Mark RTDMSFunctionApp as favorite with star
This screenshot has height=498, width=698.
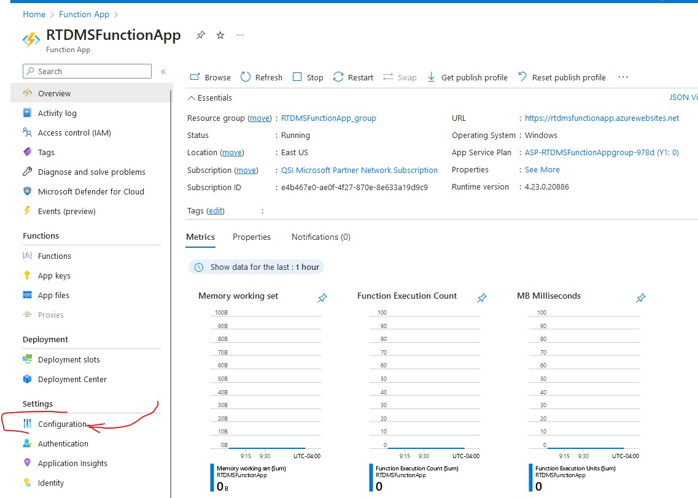220,35
